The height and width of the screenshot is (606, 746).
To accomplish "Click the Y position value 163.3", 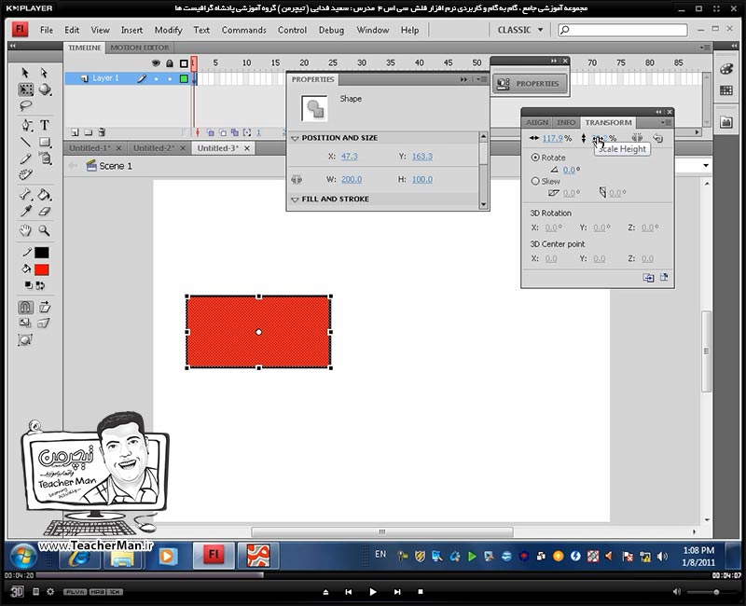I will click(x=422, y=157).
